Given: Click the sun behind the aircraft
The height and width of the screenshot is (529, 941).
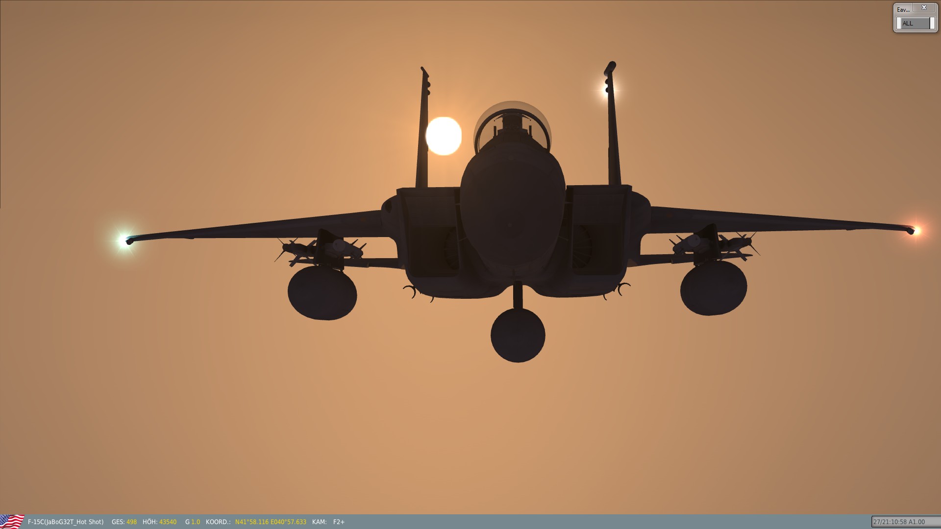Looking at the screenshot, I should pos(444,136).
